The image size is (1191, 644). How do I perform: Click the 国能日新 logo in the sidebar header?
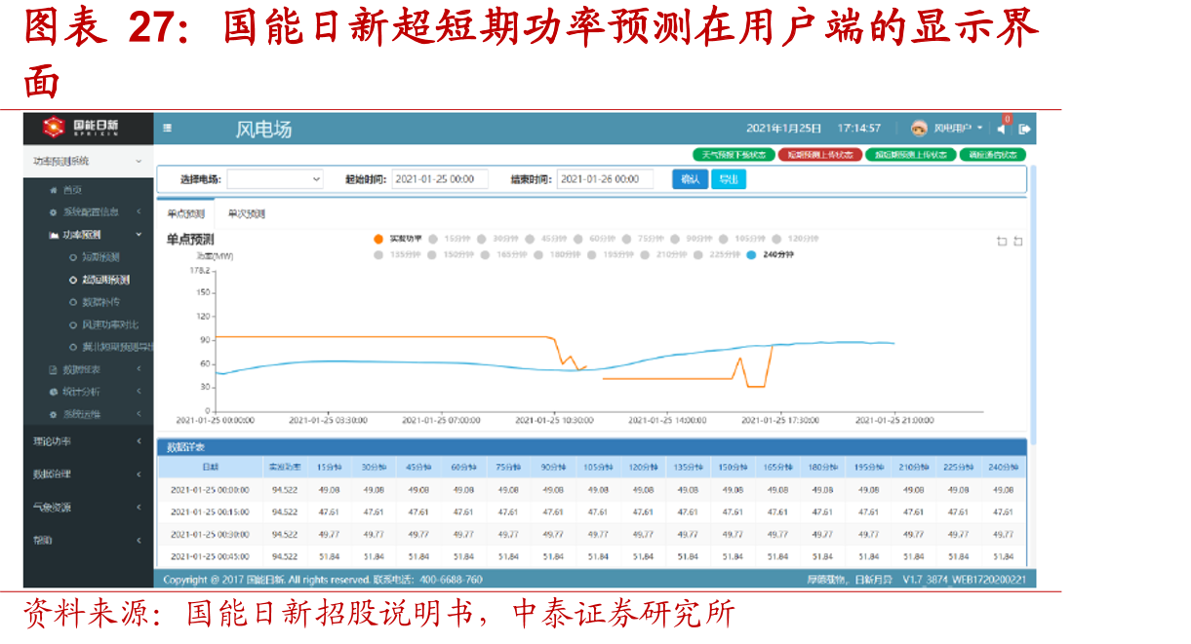click(x=81, y=127)
